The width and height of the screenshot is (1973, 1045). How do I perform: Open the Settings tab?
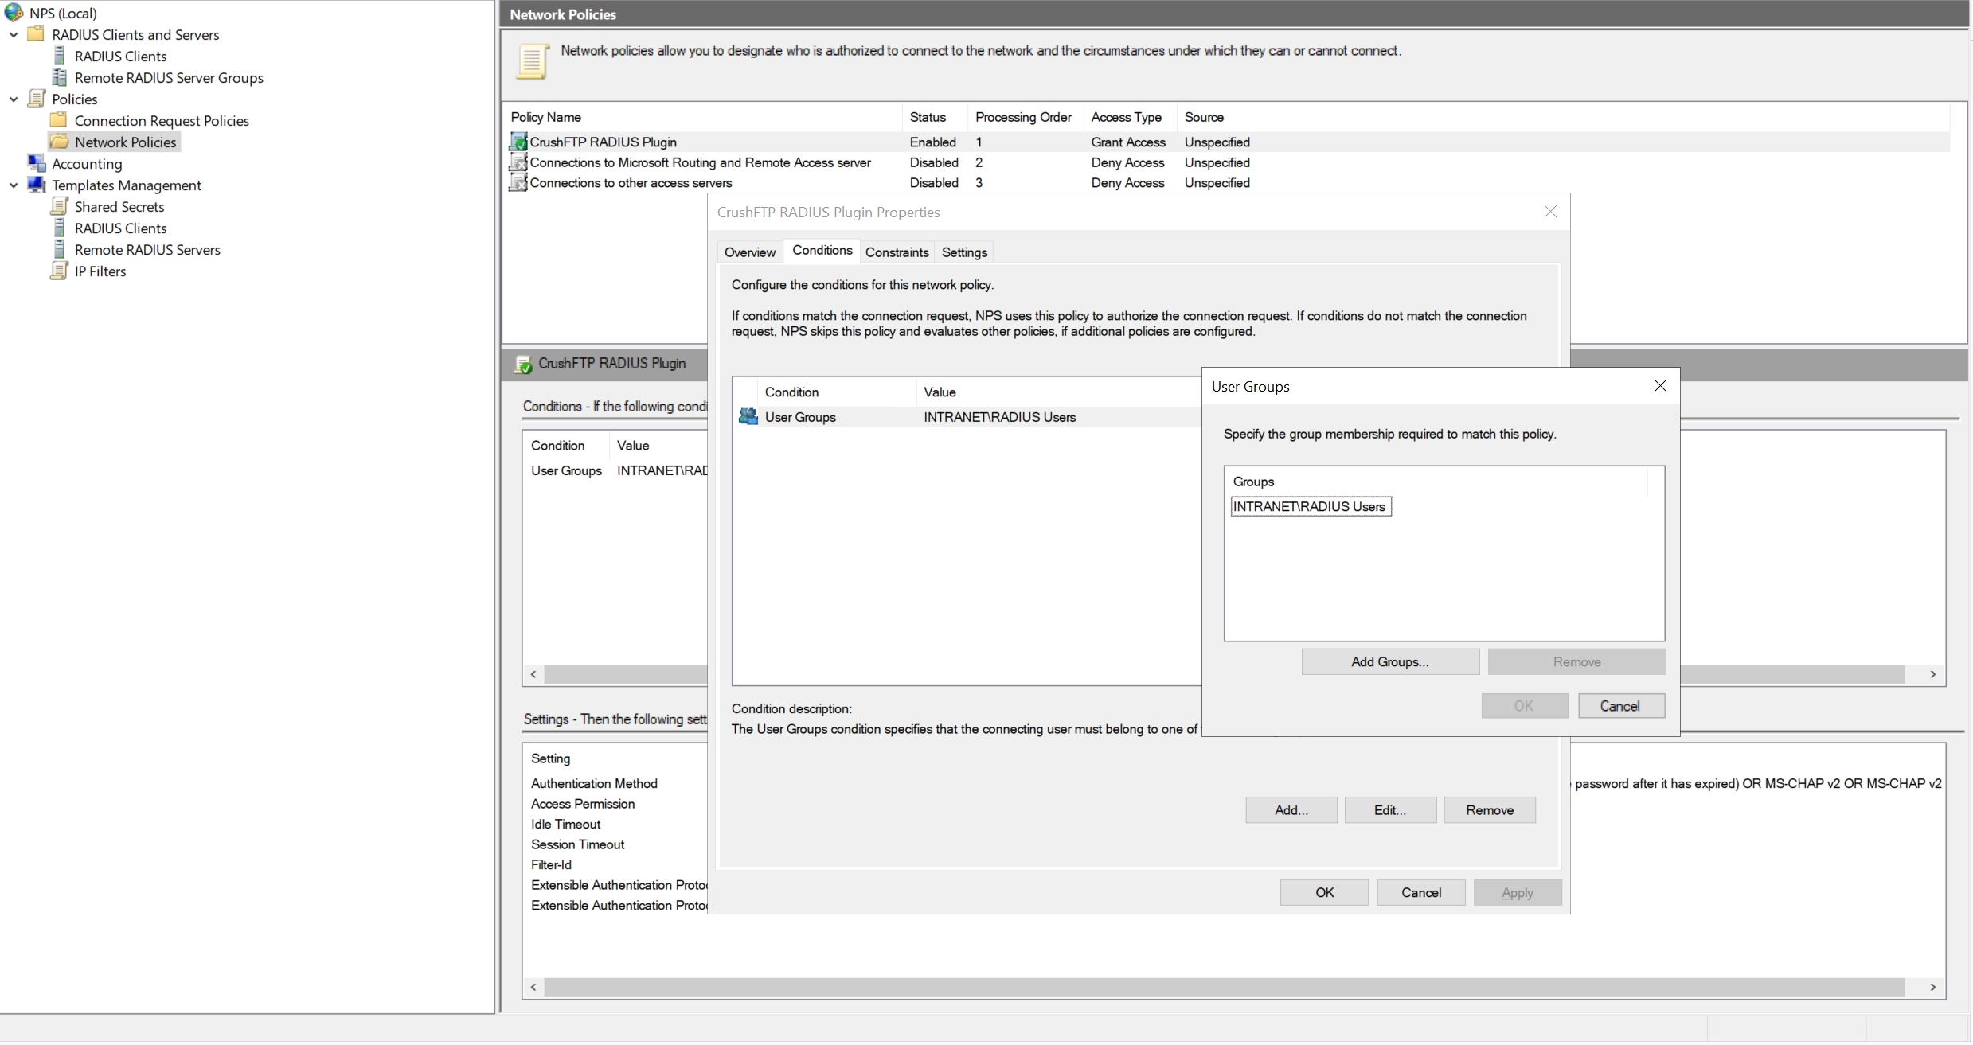(964, 252)
